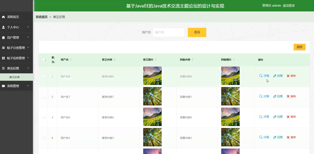Click the pencil reply icon in 用户名6 row
This screenshot has height=154, width=314.
pos(275,117)
